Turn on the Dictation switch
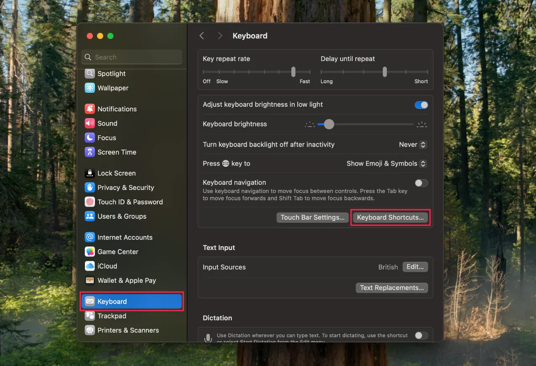The width and height of the screenshot is (536, 366). pos(421,335)
